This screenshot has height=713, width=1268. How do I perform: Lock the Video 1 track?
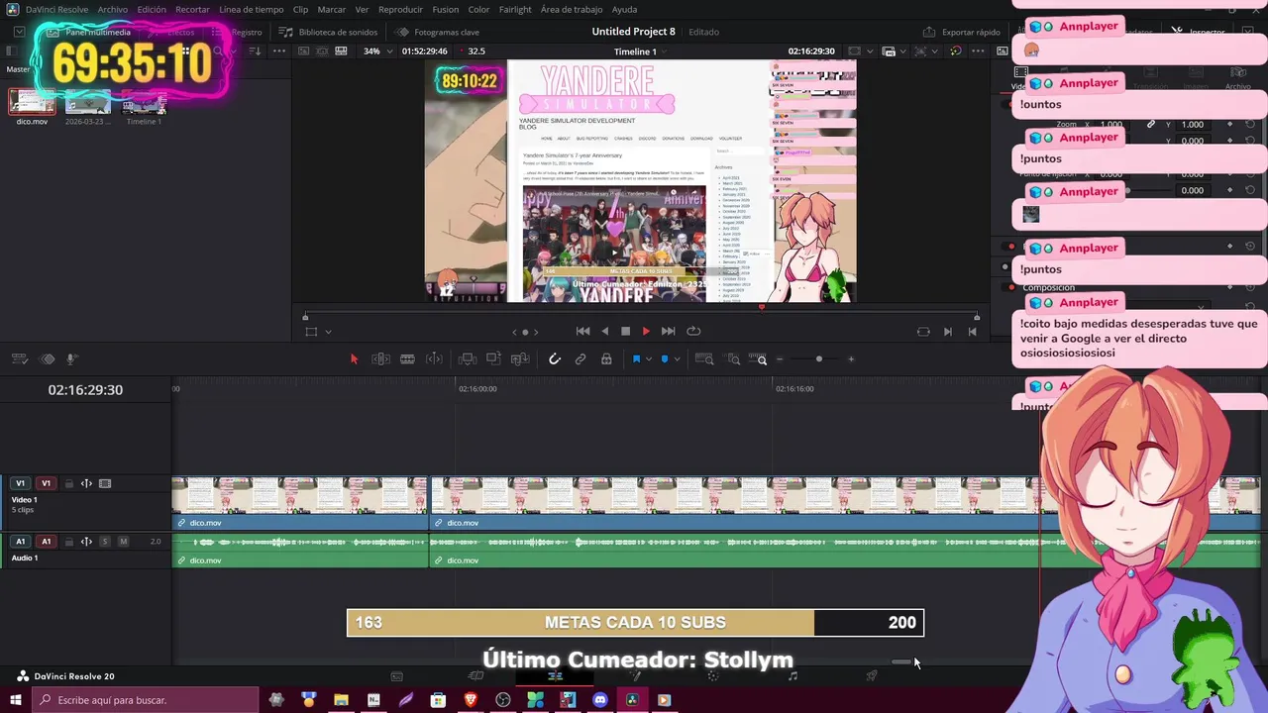coord(68,484)
